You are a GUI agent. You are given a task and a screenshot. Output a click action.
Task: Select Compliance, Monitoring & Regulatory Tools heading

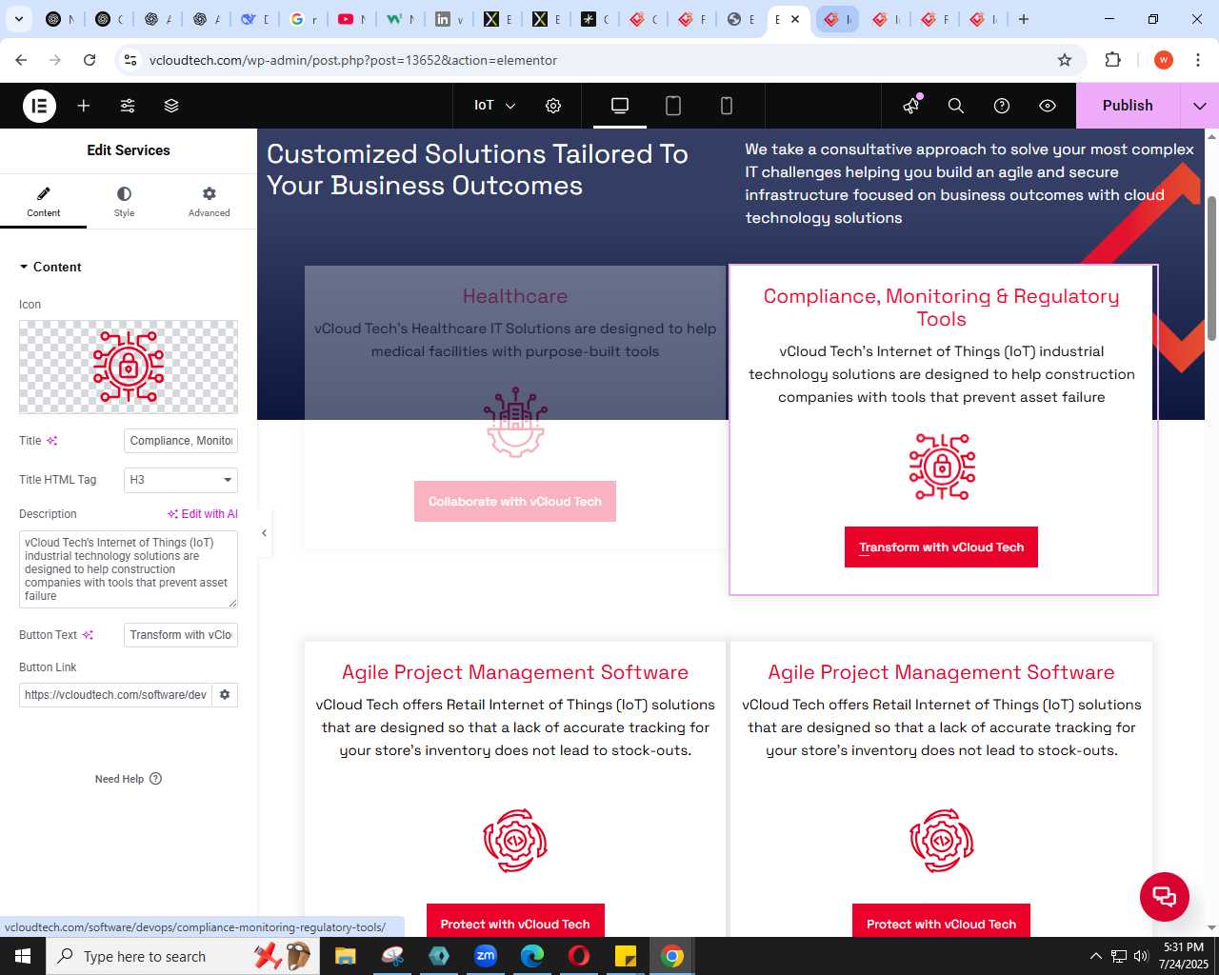point(942,308)
